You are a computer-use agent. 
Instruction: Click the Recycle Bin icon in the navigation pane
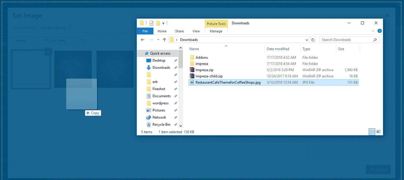pos(149,125)
